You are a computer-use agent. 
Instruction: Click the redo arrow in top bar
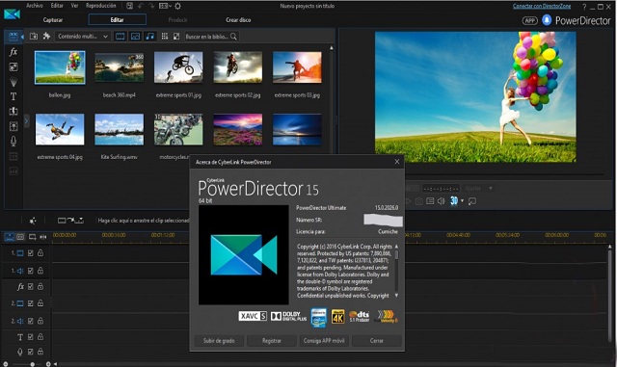pyautogui.click(x=151, y=6)
